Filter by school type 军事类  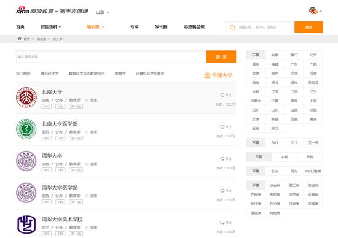313,204
